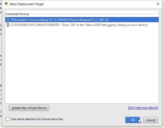This screenshot has width=164, height=128.
Task: Click the CC5CMYM05268 device icon
Action: (8, 25)
